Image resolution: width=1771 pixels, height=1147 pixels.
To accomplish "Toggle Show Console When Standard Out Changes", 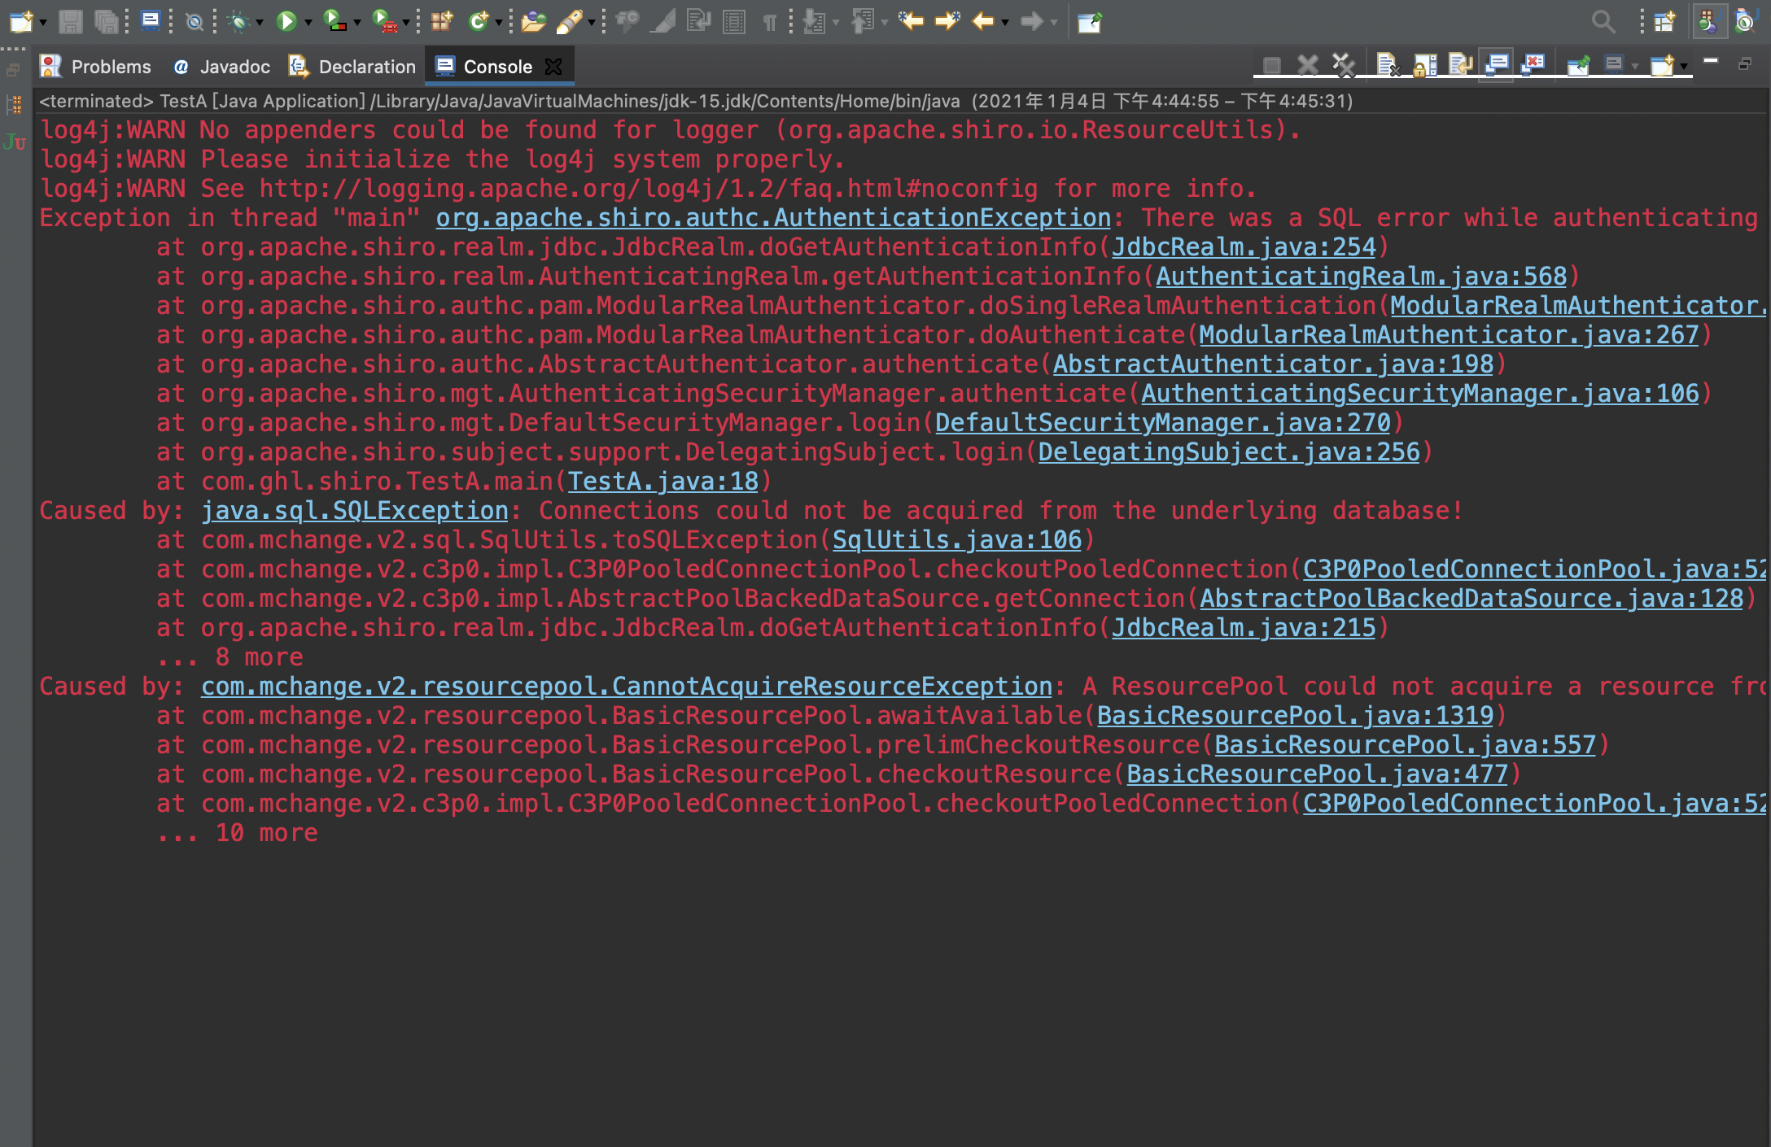I will click(1497, 65).
